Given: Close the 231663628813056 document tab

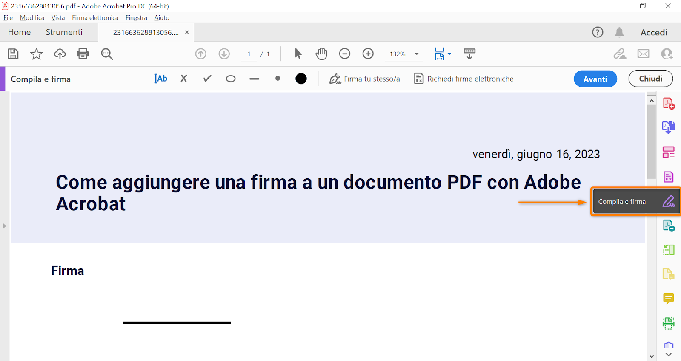Looking at the screenshot, I should (x=187, y=32).
